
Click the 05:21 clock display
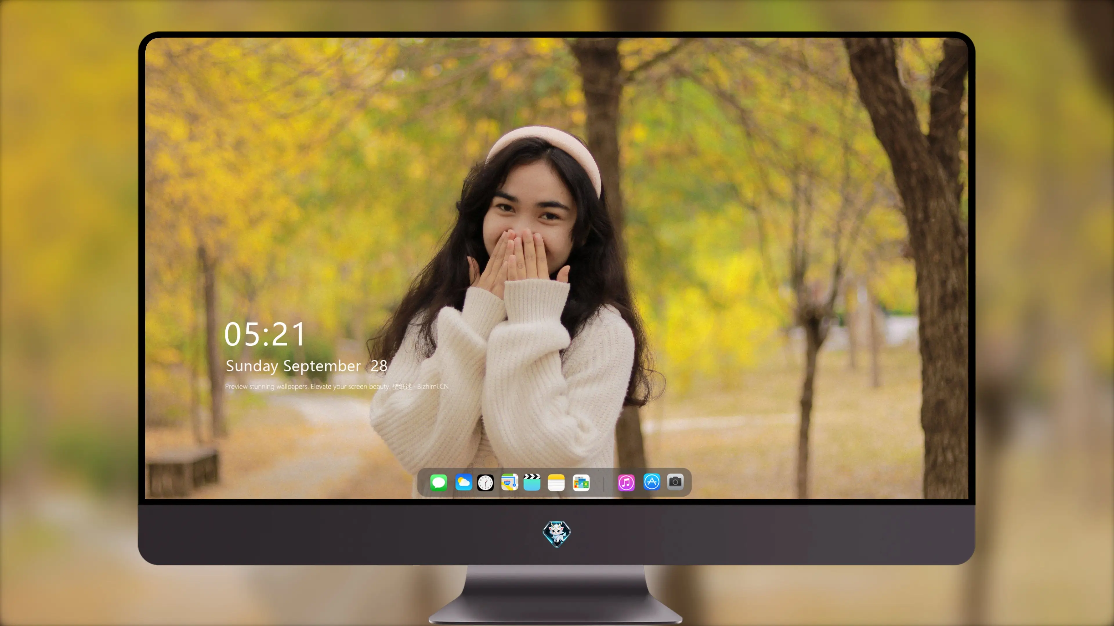click(x=265, y=334)
